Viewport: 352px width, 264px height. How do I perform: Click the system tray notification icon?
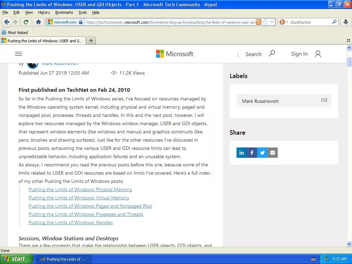pos(326,259)
